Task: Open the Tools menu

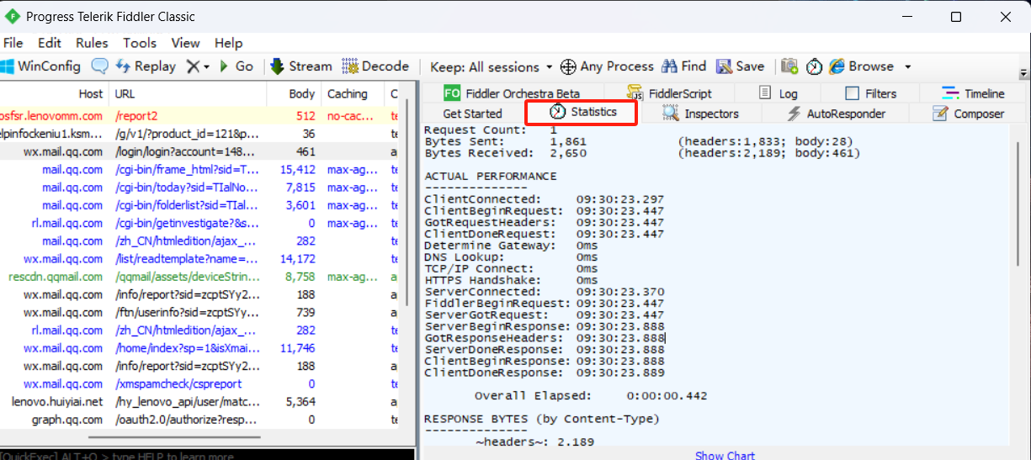Action: pos(140,43)
